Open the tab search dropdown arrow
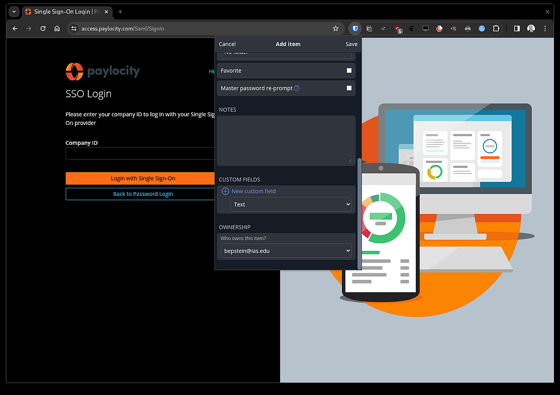The image size is (560, 395). tap(13, 11)
